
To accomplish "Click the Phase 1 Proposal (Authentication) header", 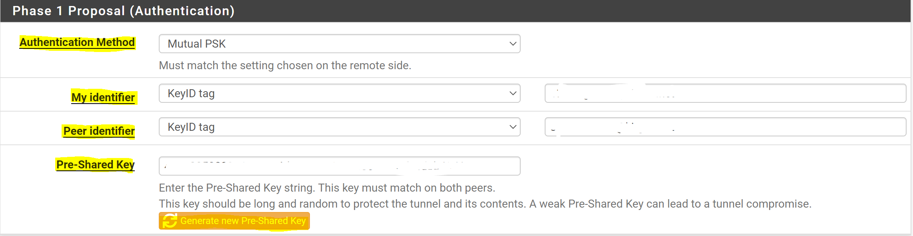I will pos(123,11).
